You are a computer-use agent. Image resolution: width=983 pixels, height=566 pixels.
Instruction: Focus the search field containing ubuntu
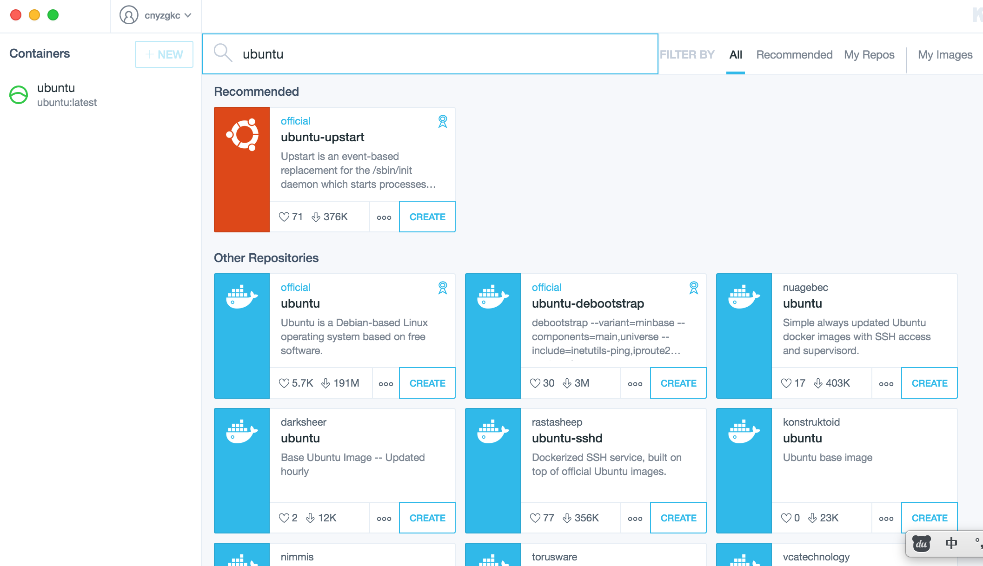tap(430, 54)
